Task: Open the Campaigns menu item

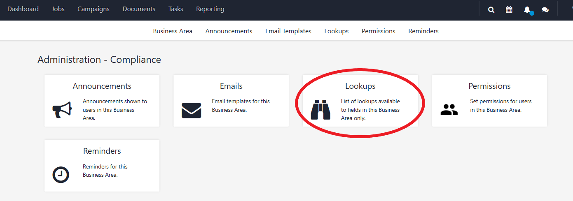Action: [x=94, y=9]
